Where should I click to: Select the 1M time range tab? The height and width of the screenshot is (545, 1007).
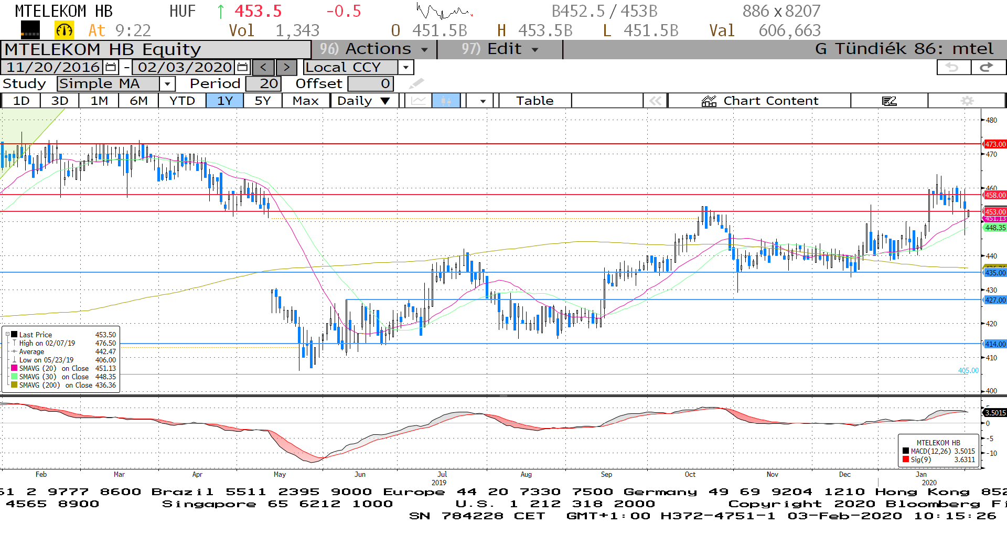[x=99, y=101]
